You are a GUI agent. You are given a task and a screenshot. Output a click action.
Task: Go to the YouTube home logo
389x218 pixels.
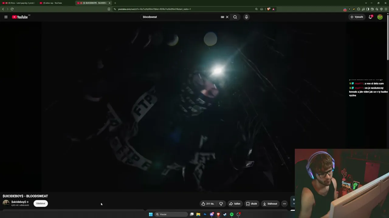pos(20,17)
